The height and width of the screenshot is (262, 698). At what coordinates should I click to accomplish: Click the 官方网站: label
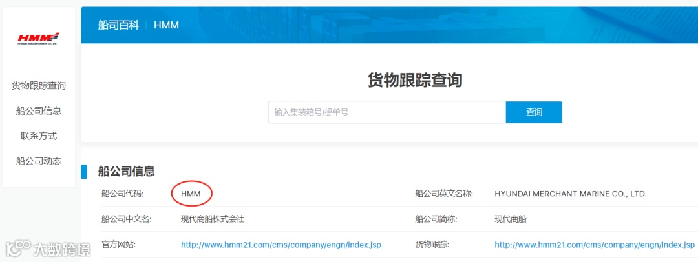tap(118, 245)
